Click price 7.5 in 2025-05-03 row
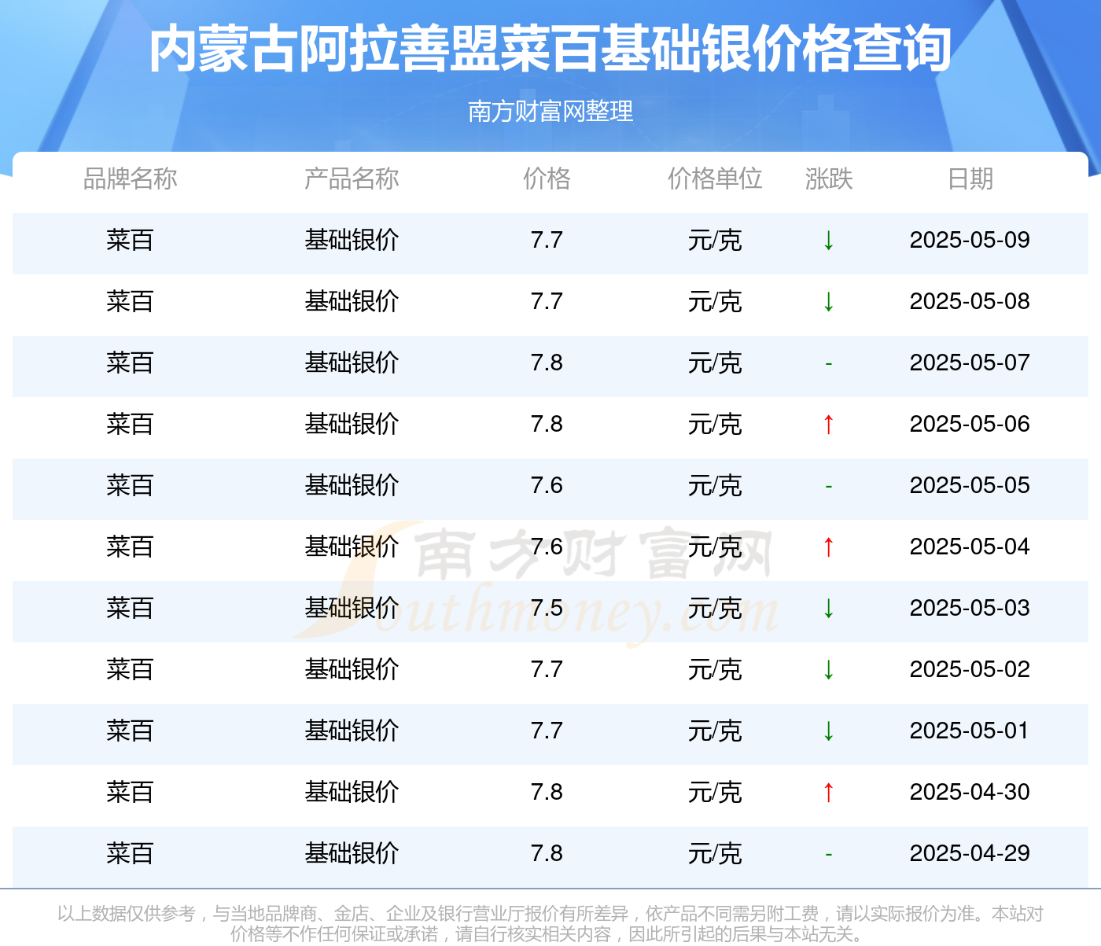This screenshot has width=1101, height=946. click(547, 608)
